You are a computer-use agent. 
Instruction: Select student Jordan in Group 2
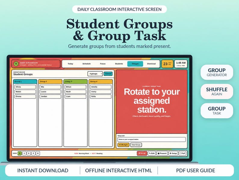pos(50,97)
